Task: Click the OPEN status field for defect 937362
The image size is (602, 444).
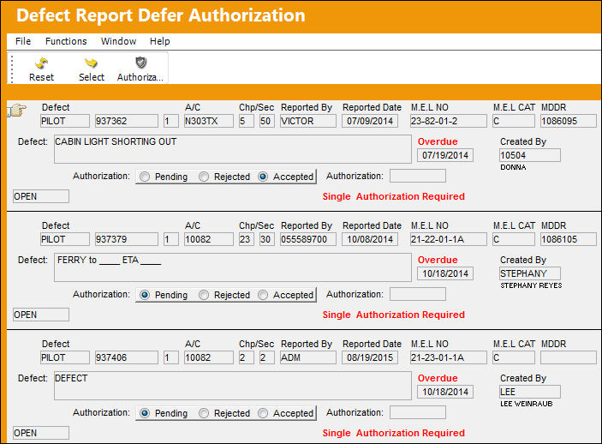Action: click(41, 196)
